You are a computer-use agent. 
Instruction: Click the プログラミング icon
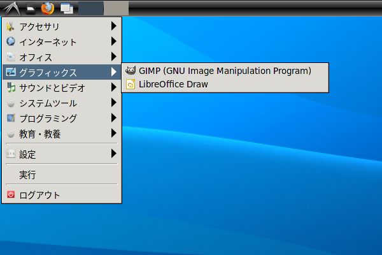(x=11, y=118)
